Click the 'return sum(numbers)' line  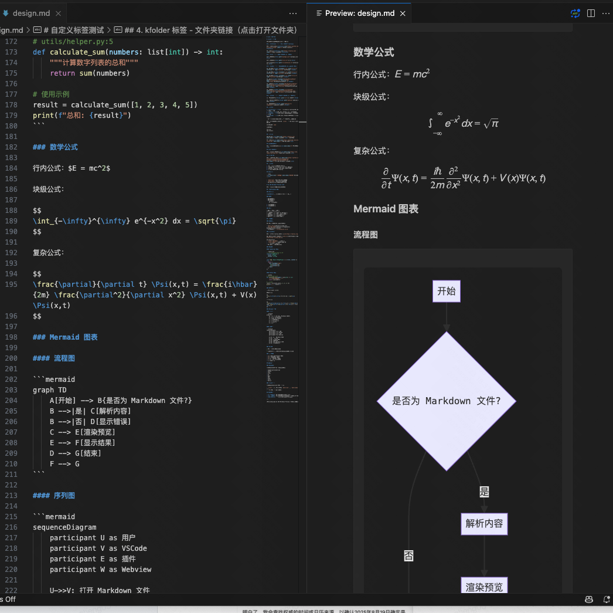(90, 73)
